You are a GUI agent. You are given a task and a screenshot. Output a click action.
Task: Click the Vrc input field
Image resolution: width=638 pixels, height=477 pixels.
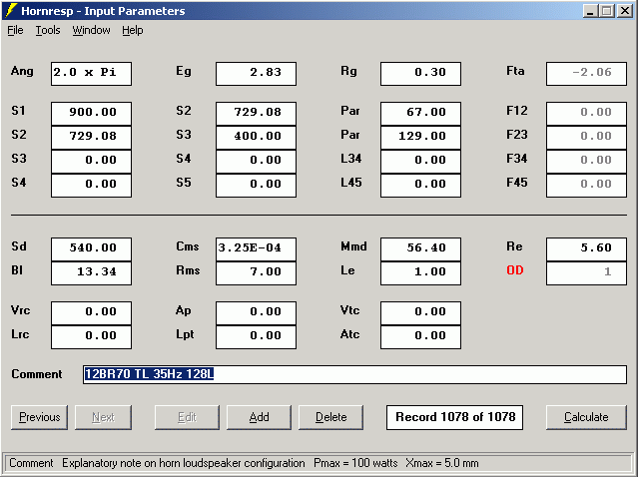pyautogui.click(x=91, y=313)
